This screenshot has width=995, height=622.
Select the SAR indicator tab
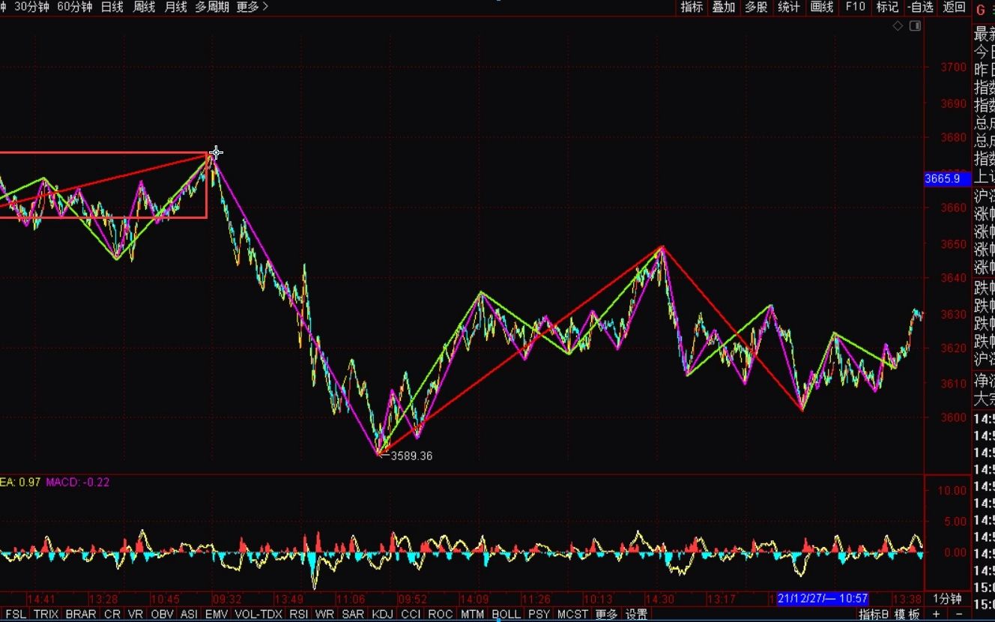353,615
